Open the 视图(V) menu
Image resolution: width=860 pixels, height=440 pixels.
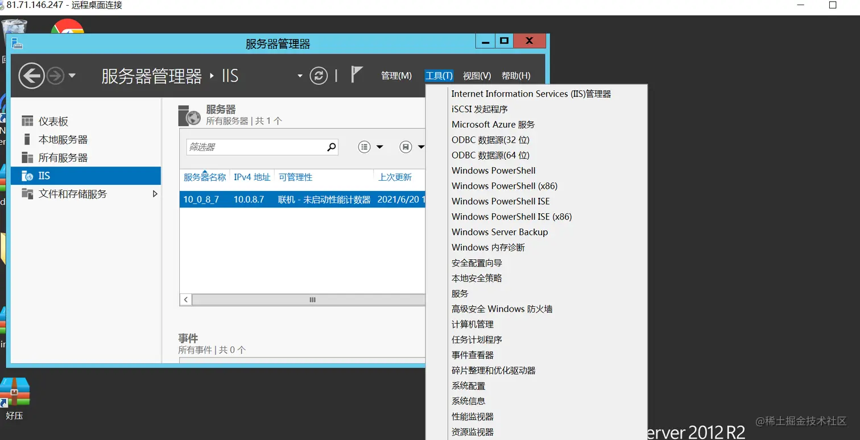click(477, 76)
